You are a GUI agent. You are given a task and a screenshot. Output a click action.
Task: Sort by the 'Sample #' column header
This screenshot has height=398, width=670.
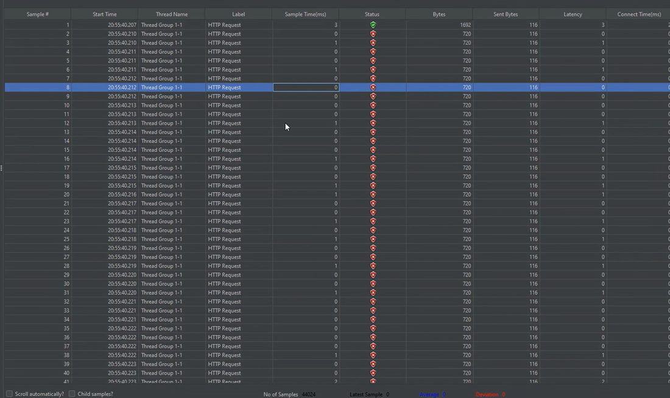point(38,14)
